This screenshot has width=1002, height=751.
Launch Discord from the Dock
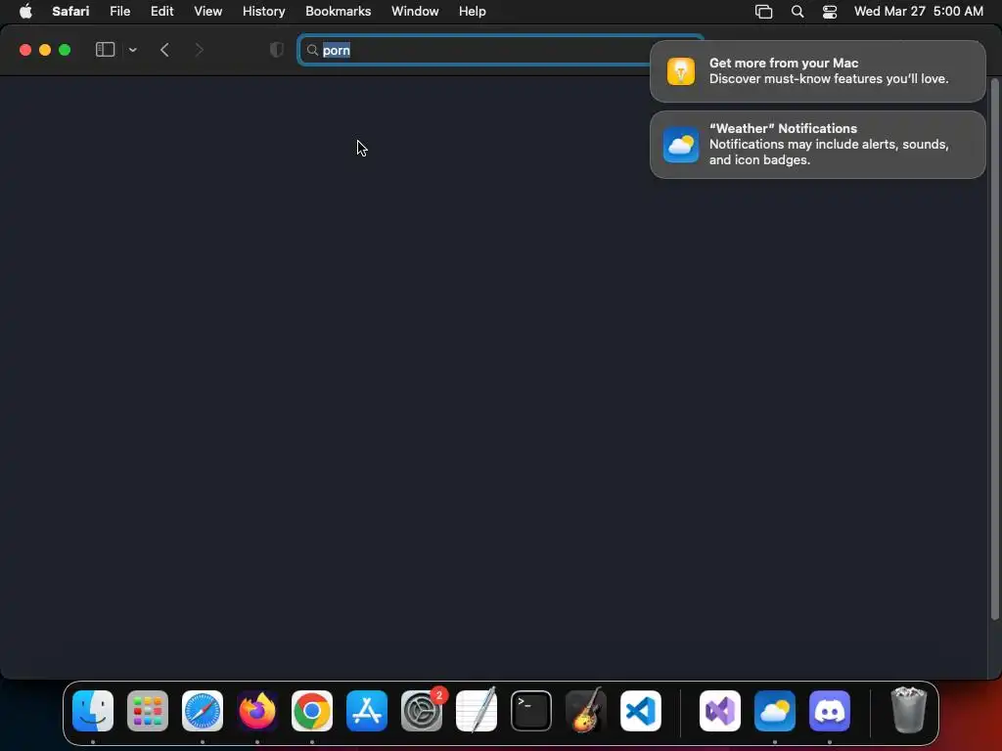tap(830, 710)
